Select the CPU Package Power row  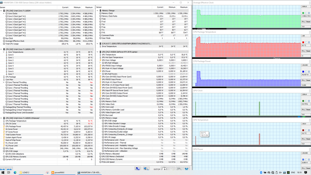(48, 127)
